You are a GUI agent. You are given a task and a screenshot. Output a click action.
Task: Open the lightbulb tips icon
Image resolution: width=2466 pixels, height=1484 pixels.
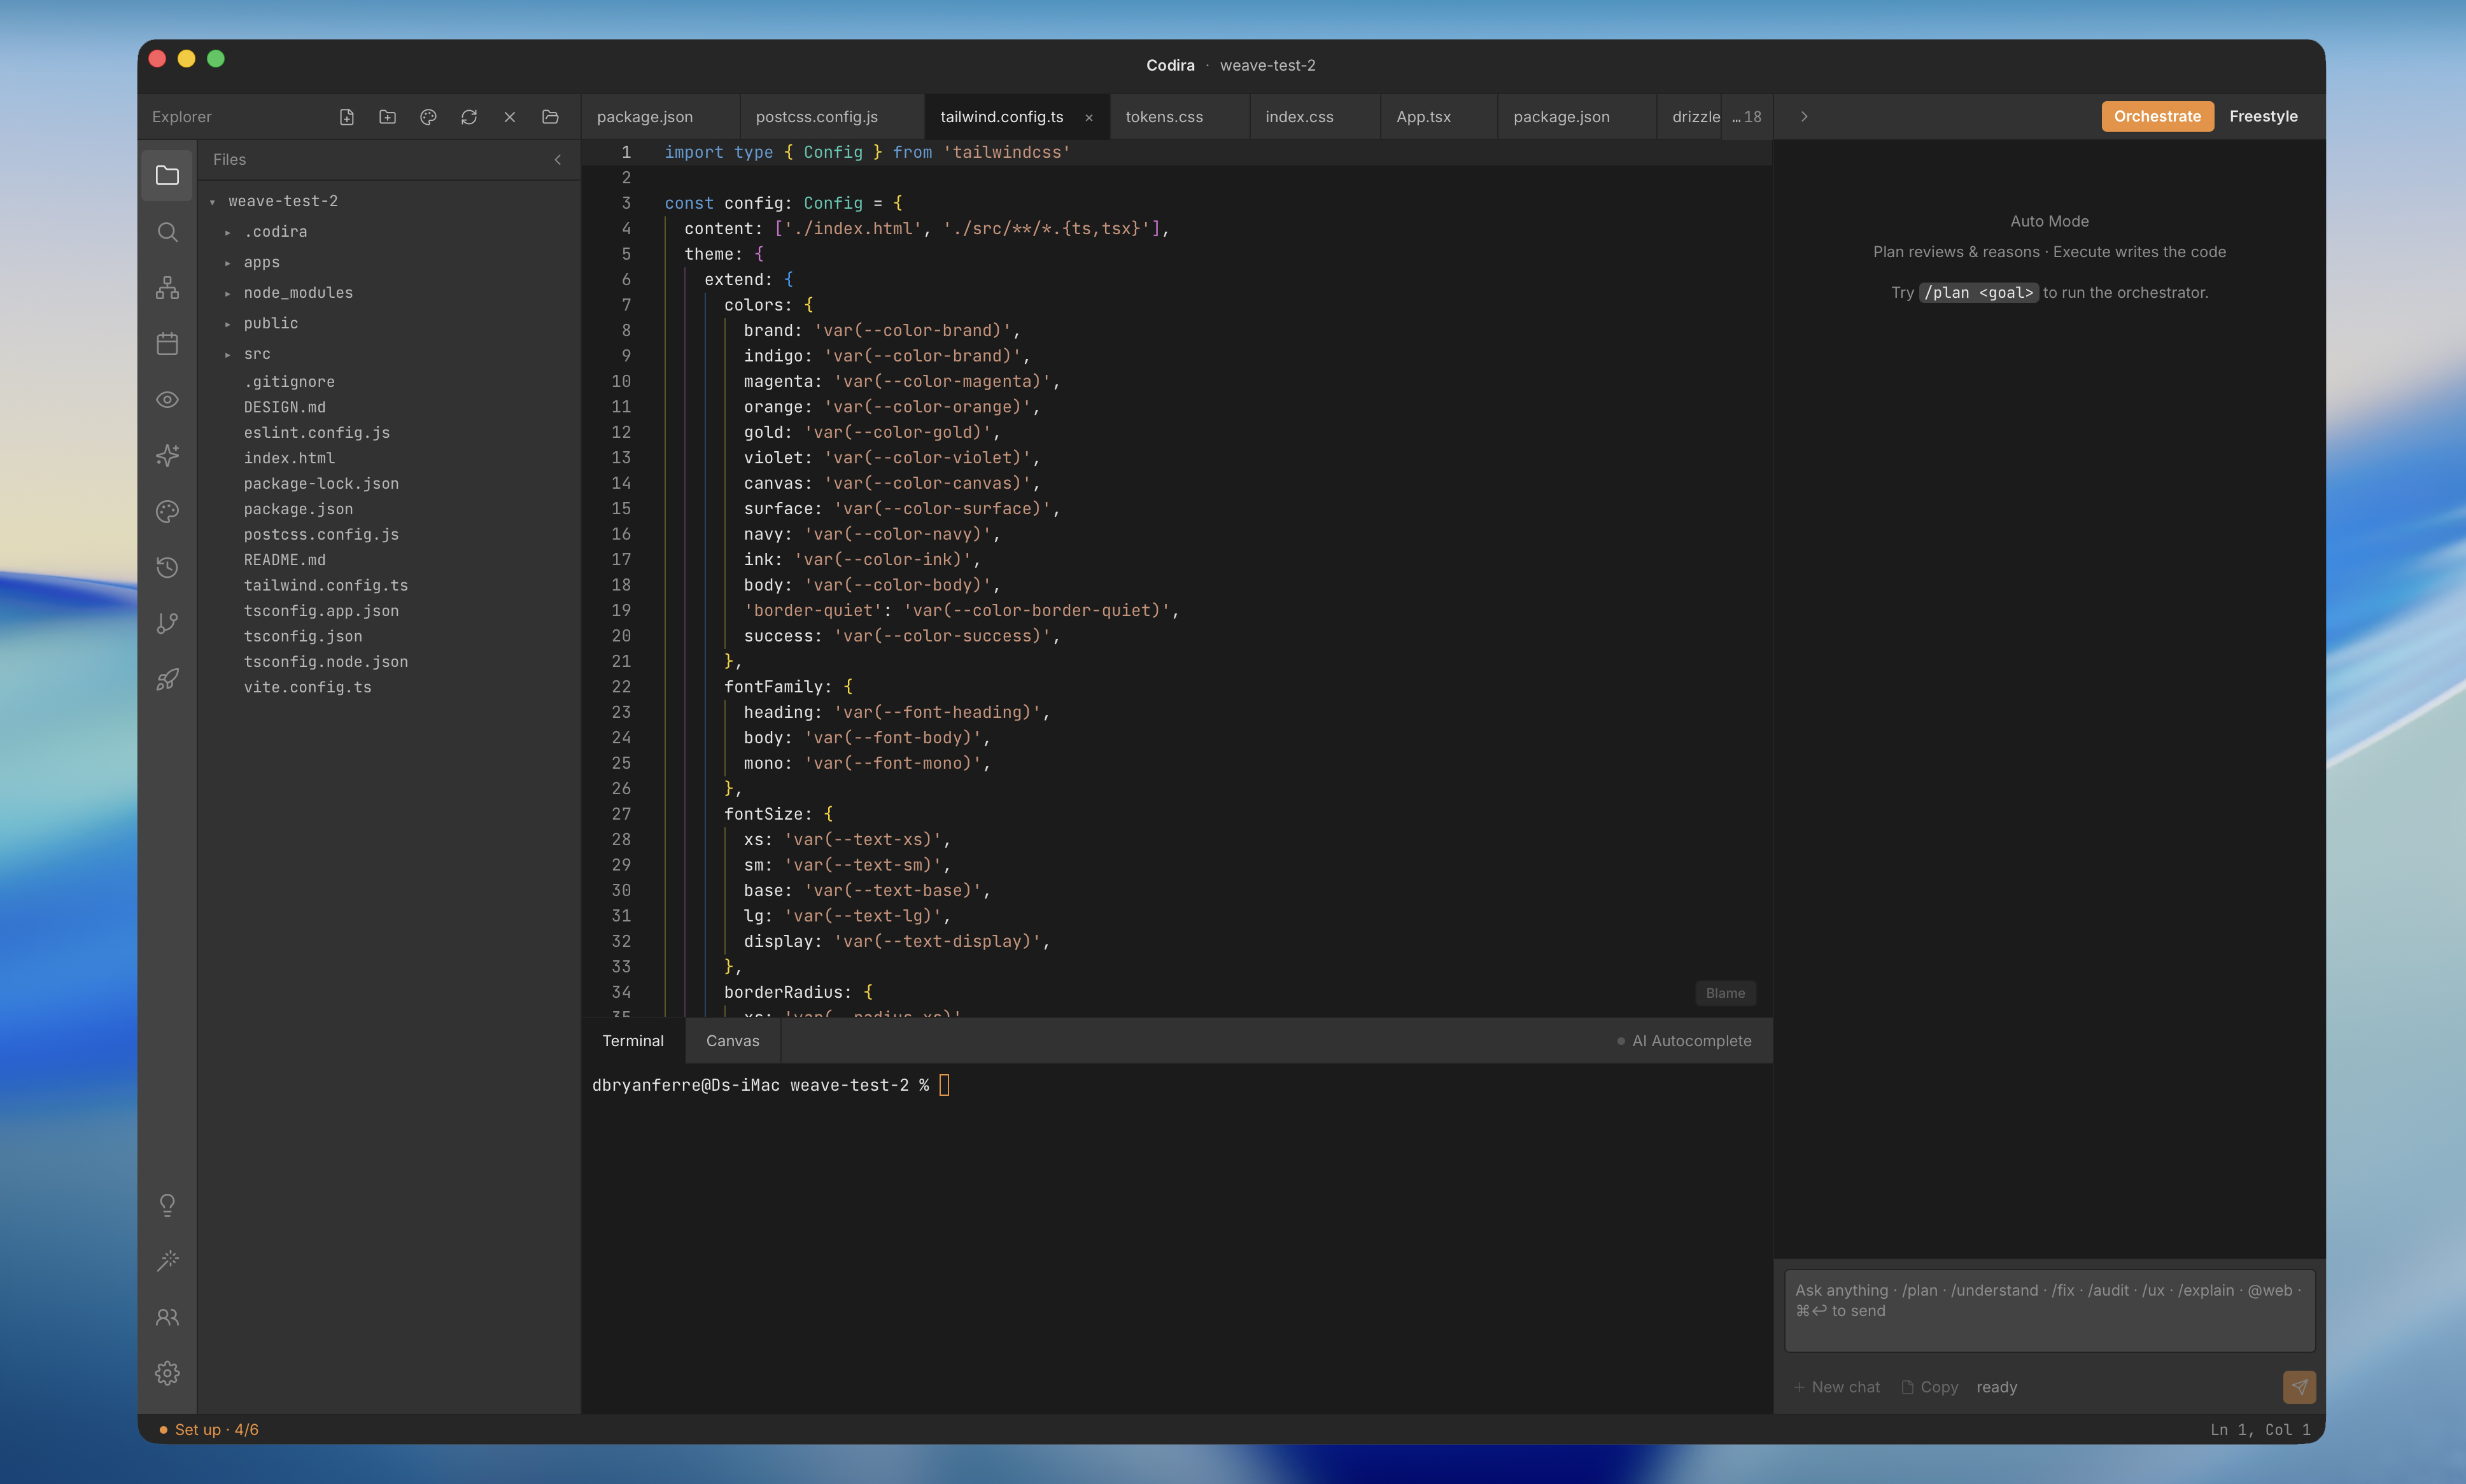click(x=167, y=1205)
